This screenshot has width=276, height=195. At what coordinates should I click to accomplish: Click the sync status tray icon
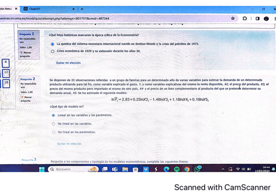pyautogui.click(x=230, y=169)
